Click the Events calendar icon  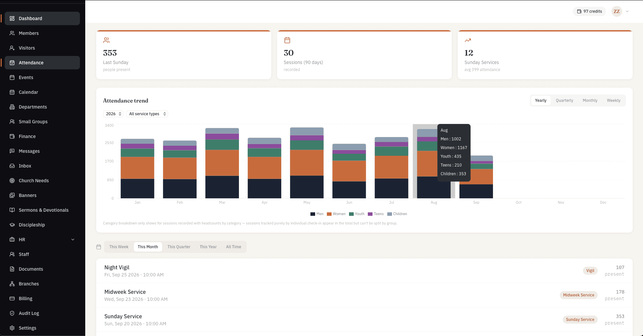coord(12,77)
